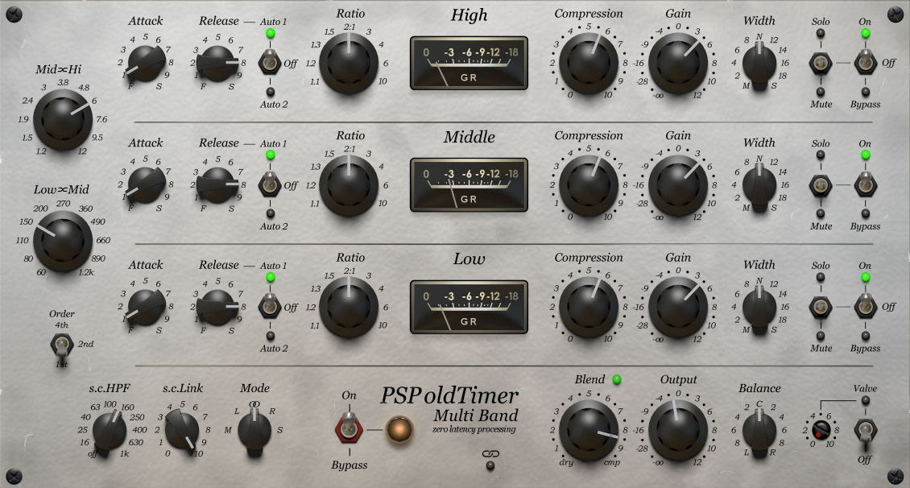
Task: Toggle the master On/Bypass switch
Action: (349, 428)
